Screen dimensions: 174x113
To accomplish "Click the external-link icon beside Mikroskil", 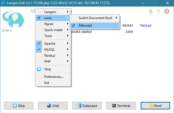I will click(x=73, y=26).
